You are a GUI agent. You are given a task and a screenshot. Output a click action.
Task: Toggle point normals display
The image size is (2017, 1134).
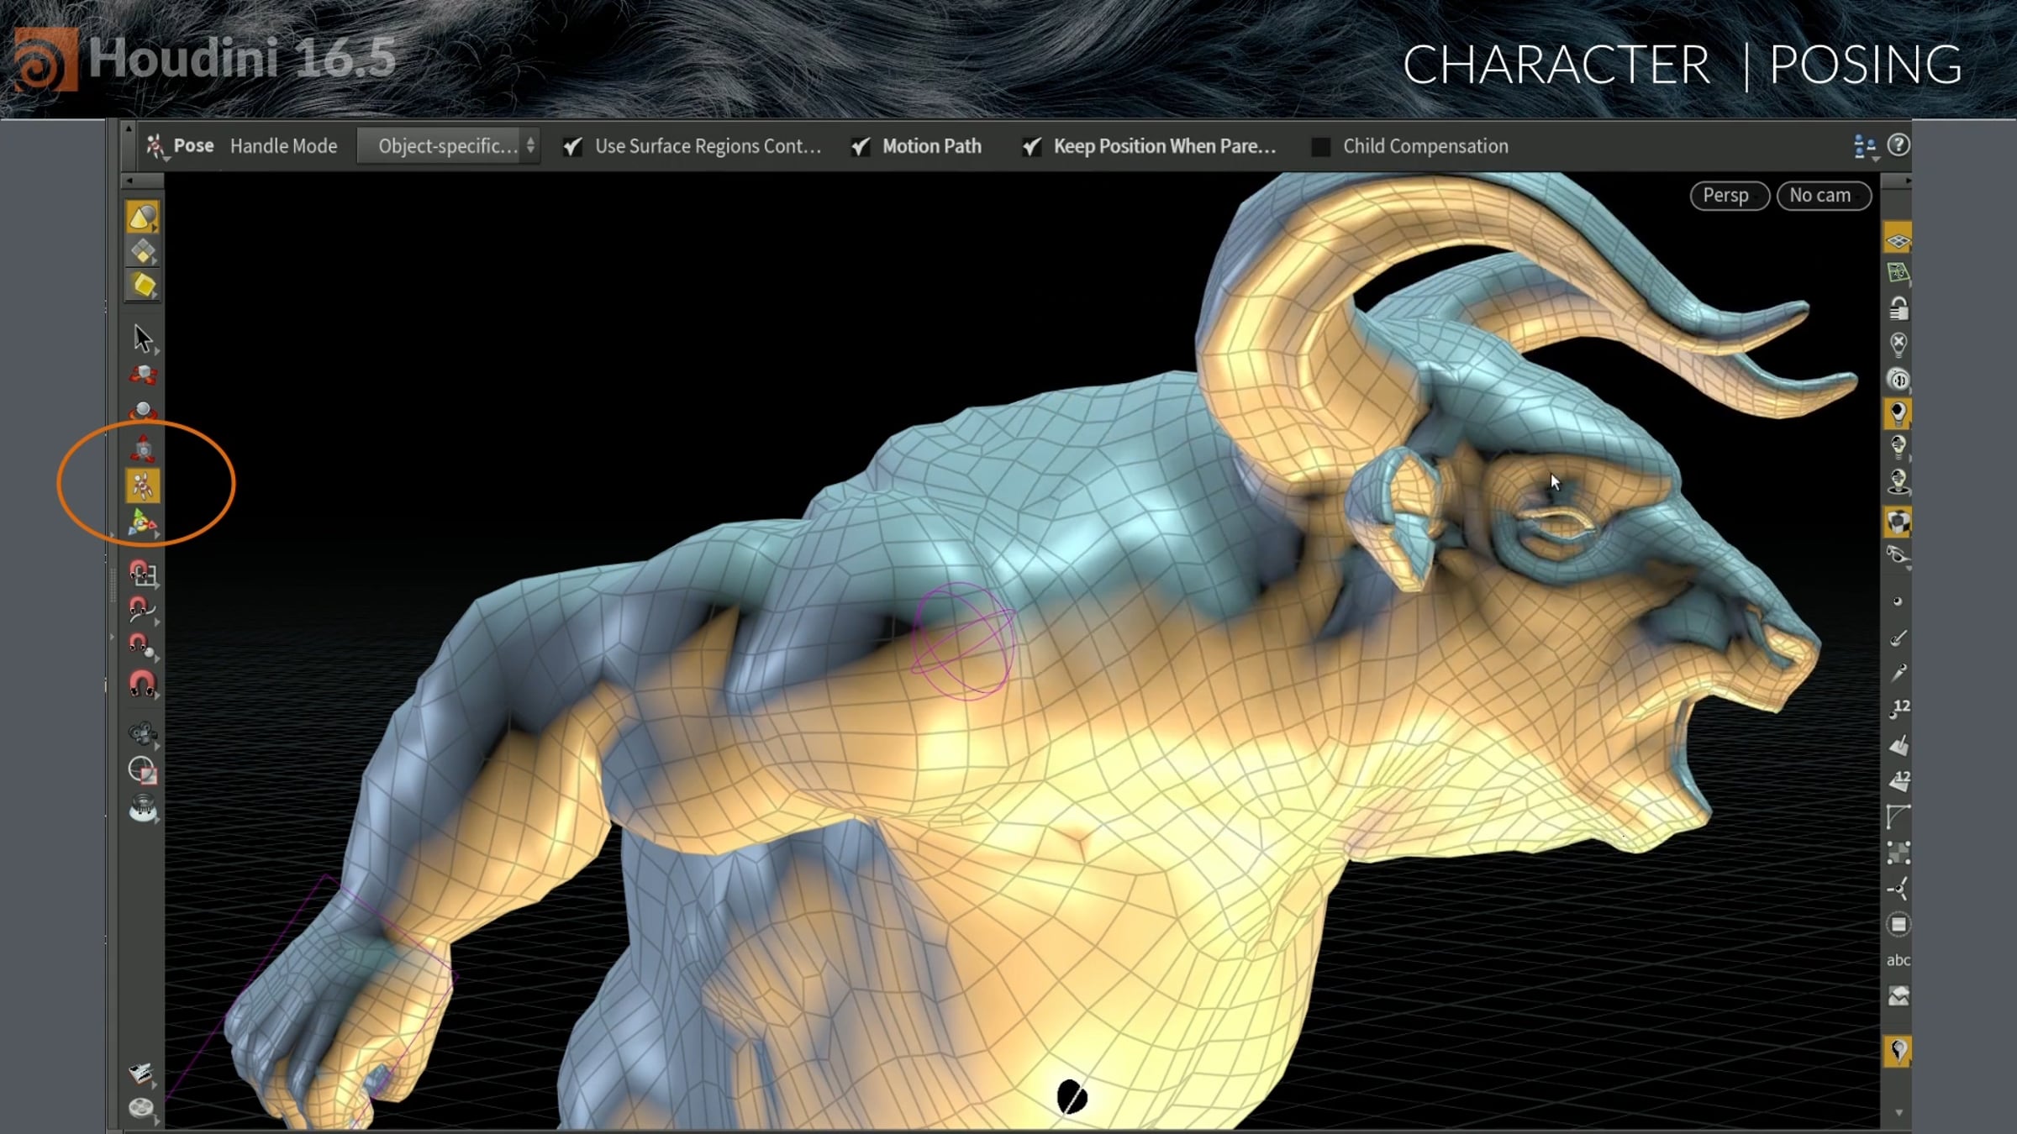click(1898, 638)
